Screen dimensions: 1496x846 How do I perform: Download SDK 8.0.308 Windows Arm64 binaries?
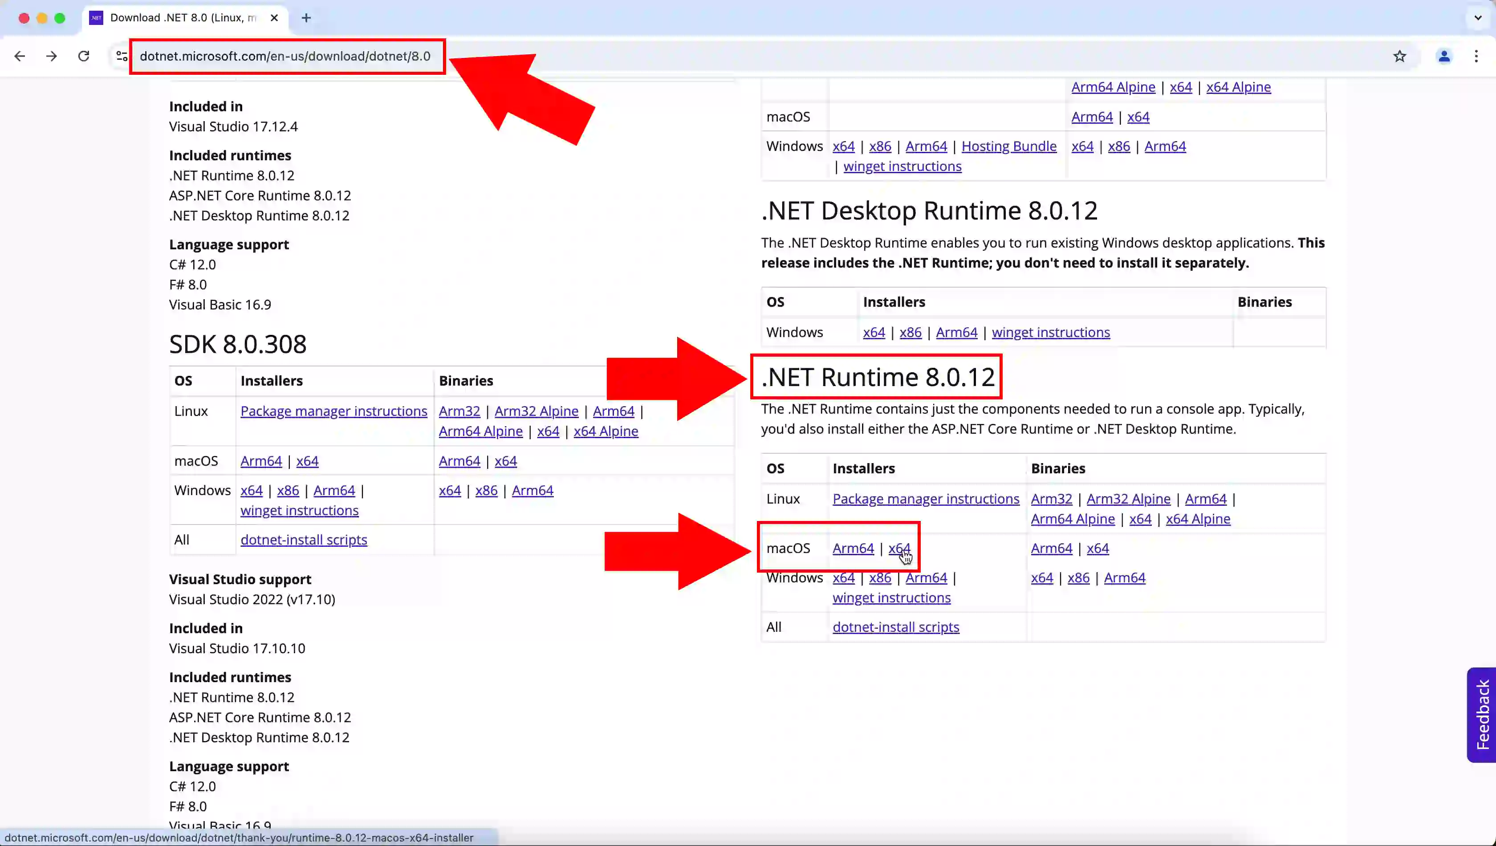(532, 490)
